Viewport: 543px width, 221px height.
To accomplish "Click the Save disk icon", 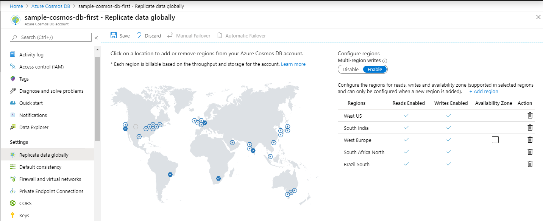I will click(x=114, y=35).
